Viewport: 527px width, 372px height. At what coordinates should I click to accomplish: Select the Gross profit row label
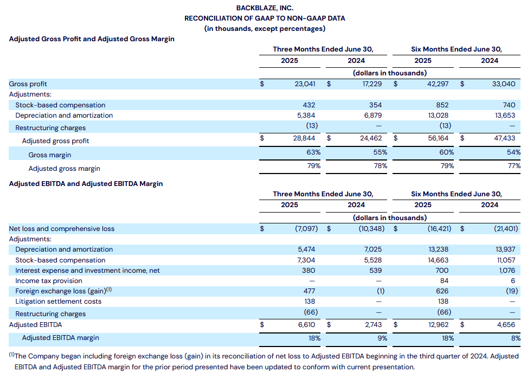tap(28, 84)
